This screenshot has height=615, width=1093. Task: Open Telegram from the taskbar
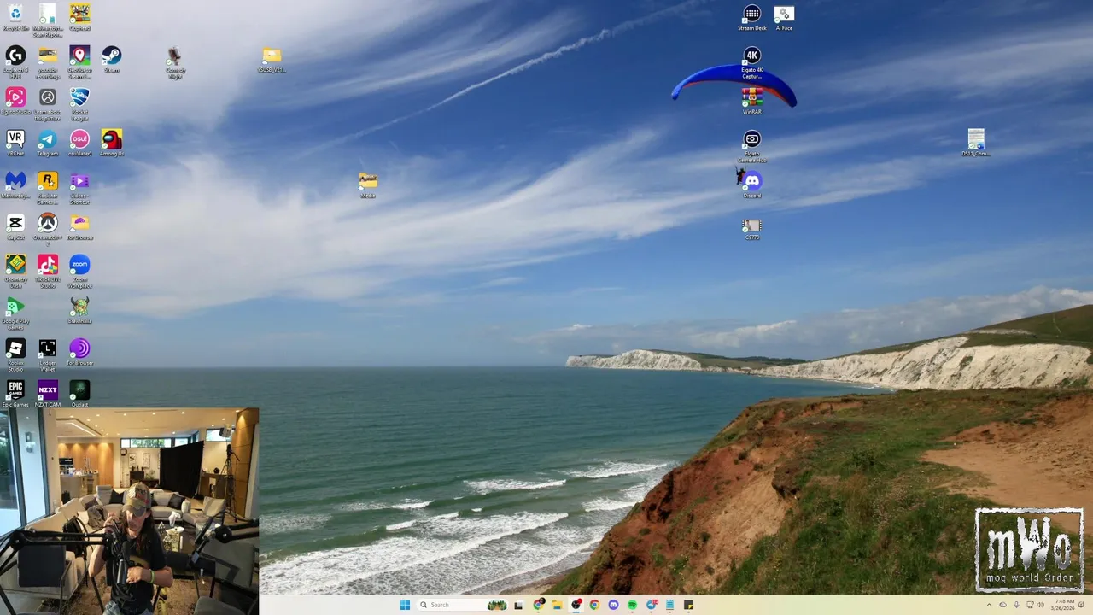(652, 605)
